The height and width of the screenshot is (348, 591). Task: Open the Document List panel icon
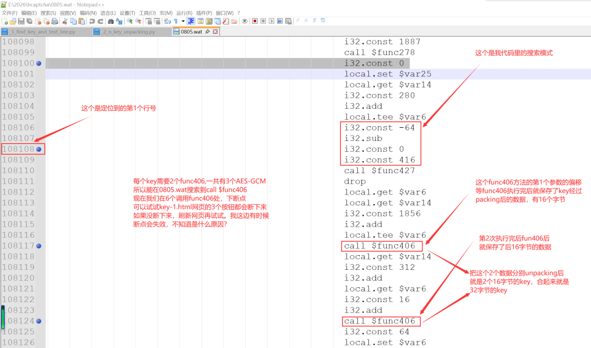pos(217,21)
